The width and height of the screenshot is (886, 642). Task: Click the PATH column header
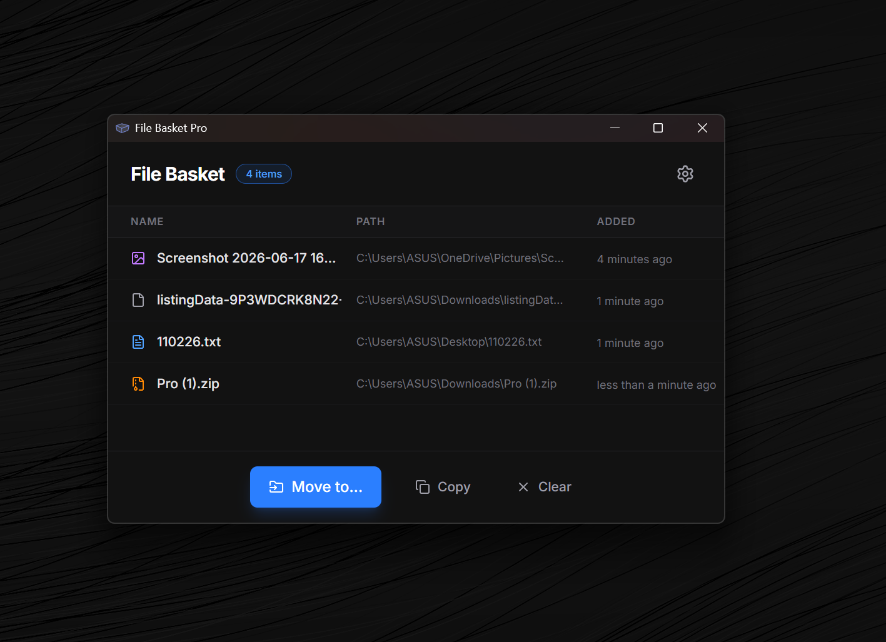coord(371,221)
